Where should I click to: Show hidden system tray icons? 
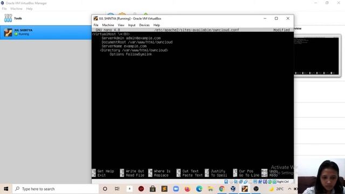289,189
